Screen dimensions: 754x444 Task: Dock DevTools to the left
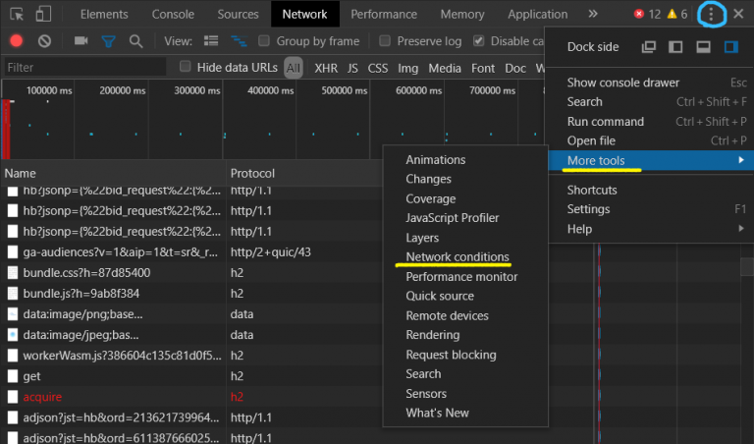(x=675, y=47)
